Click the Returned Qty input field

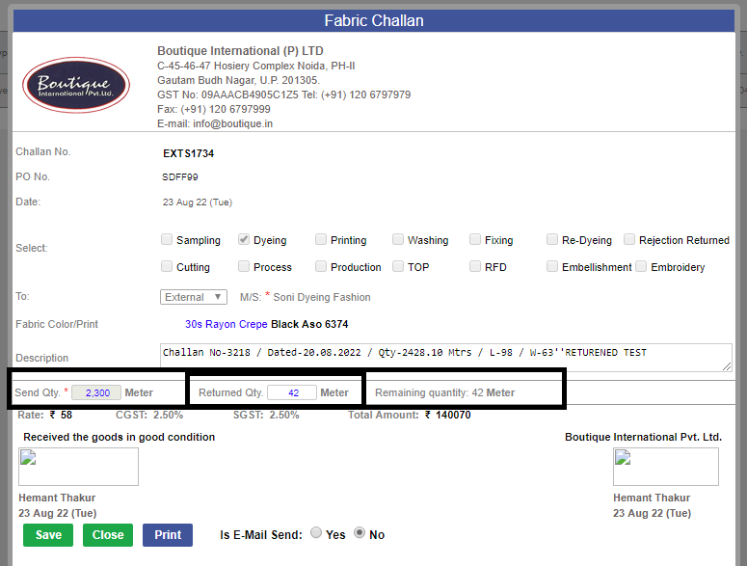click(x=292, y=392)
